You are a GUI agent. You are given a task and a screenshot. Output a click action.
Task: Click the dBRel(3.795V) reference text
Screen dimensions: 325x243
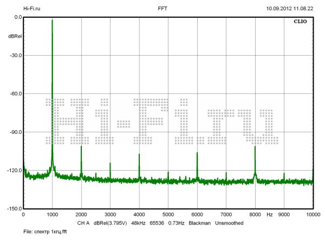pyautogui.click(x=110, y=223)
